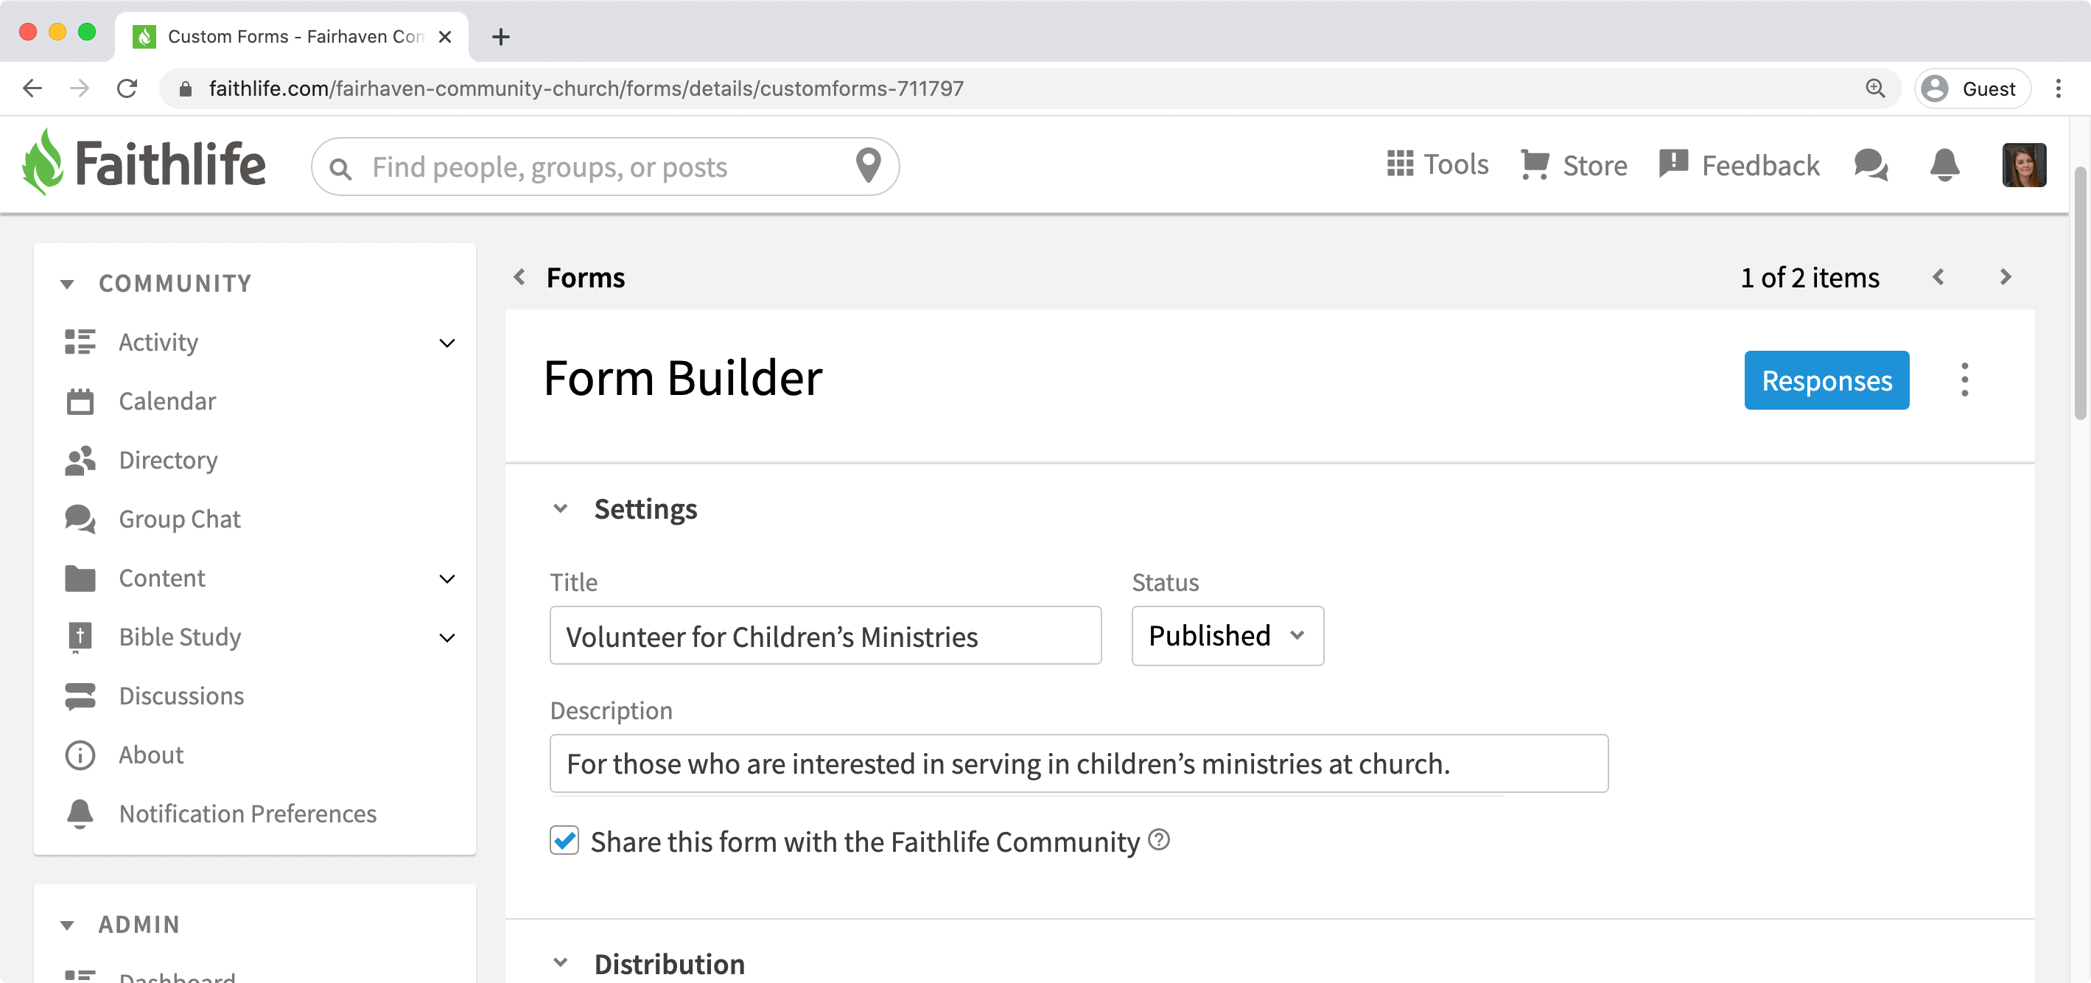Go back to Forms list arrow

[x=519, y=277]
